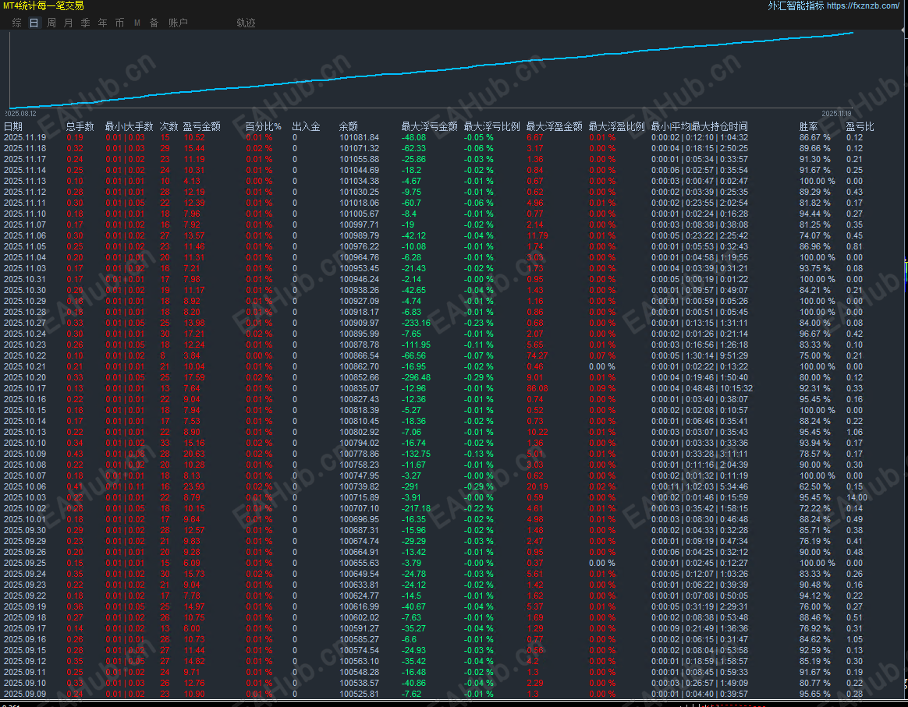
Task: Click the 日期 column header
Action: point(13,126)
